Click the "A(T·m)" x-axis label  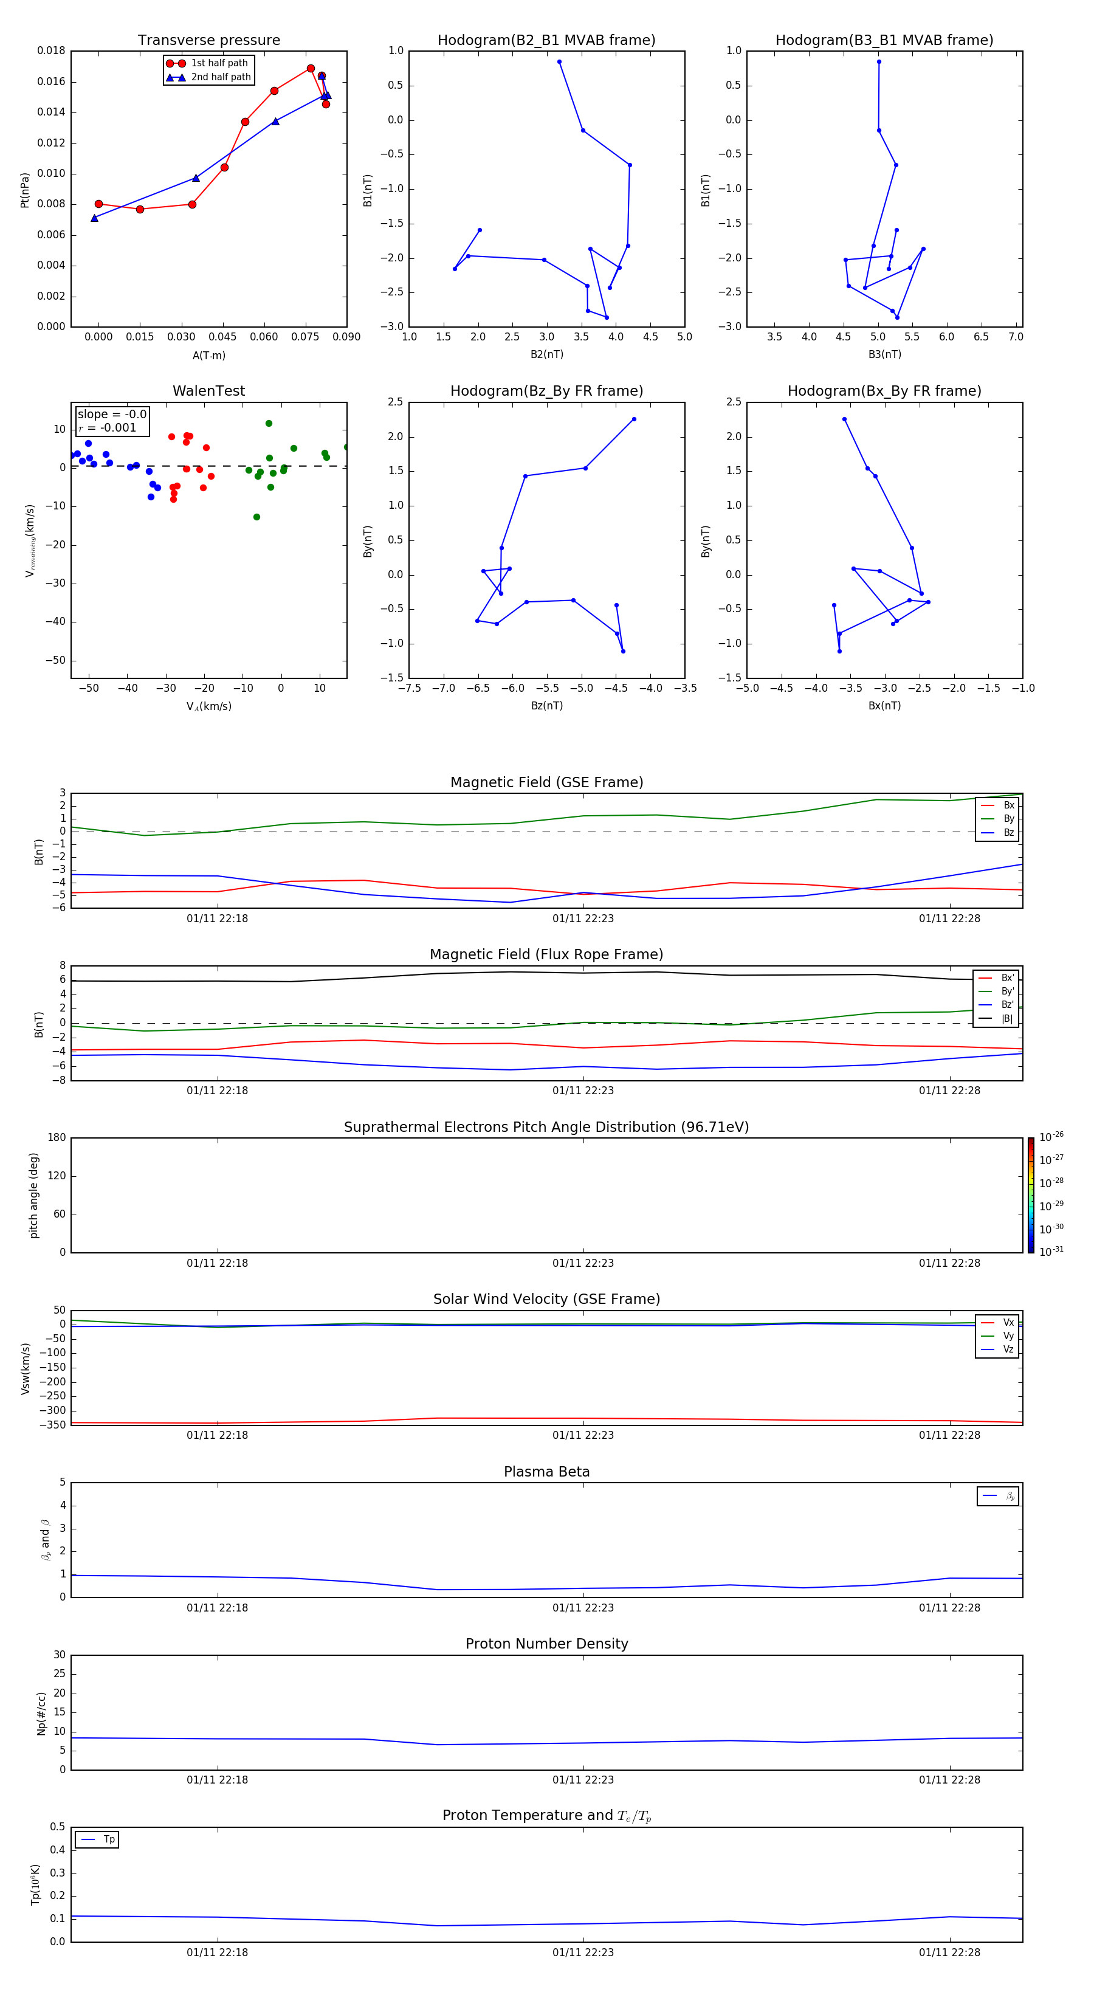(x=208, y=355)
